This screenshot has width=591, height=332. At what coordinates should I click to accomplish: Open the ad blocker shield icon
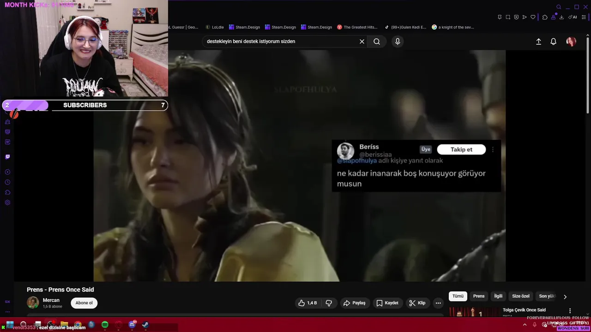tap(516, 17)
